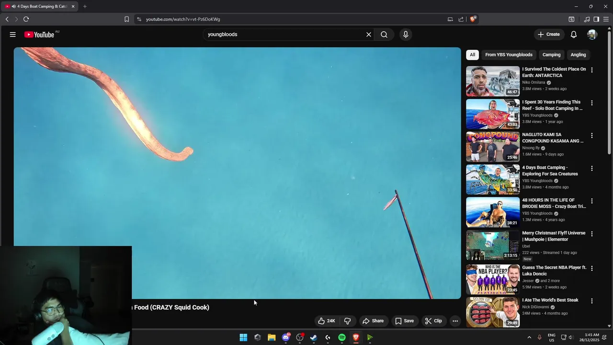Run search with the magnifier button
This screenshot has width=613, height=345.
[x=384, y=34]
